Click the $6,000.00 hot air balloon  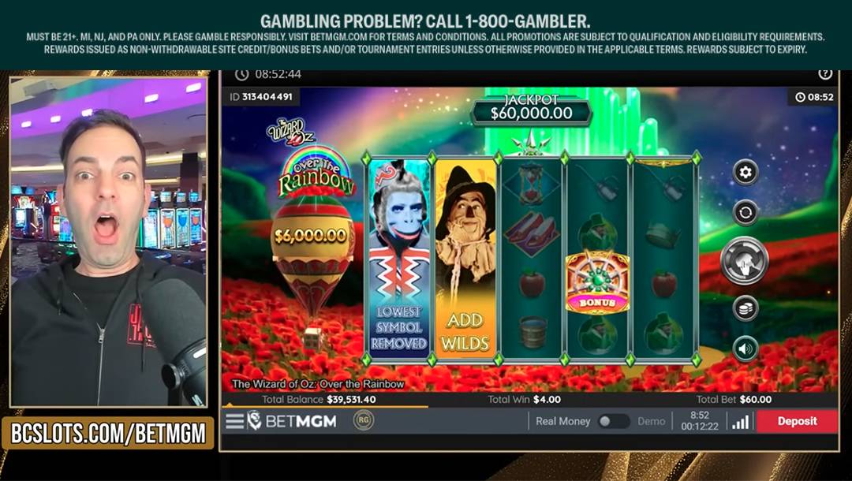tap(311, 255)
